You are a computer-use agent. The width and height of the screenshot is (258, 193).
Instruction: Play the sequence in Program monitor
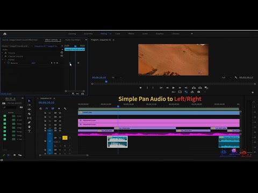pyautogui.click(x=174, y=88)
